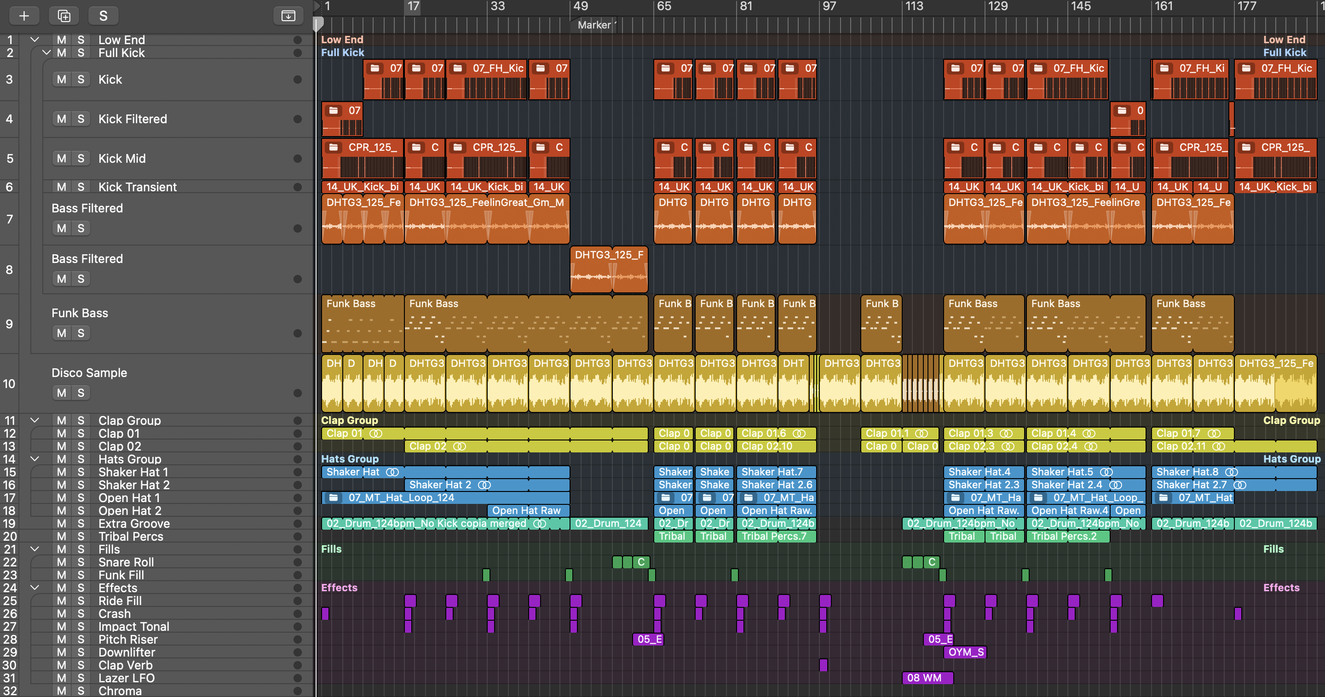The width and height of the screenshot is (1325, 697).
Task: Mute the Extra Groove track
Action: [62, 523]
